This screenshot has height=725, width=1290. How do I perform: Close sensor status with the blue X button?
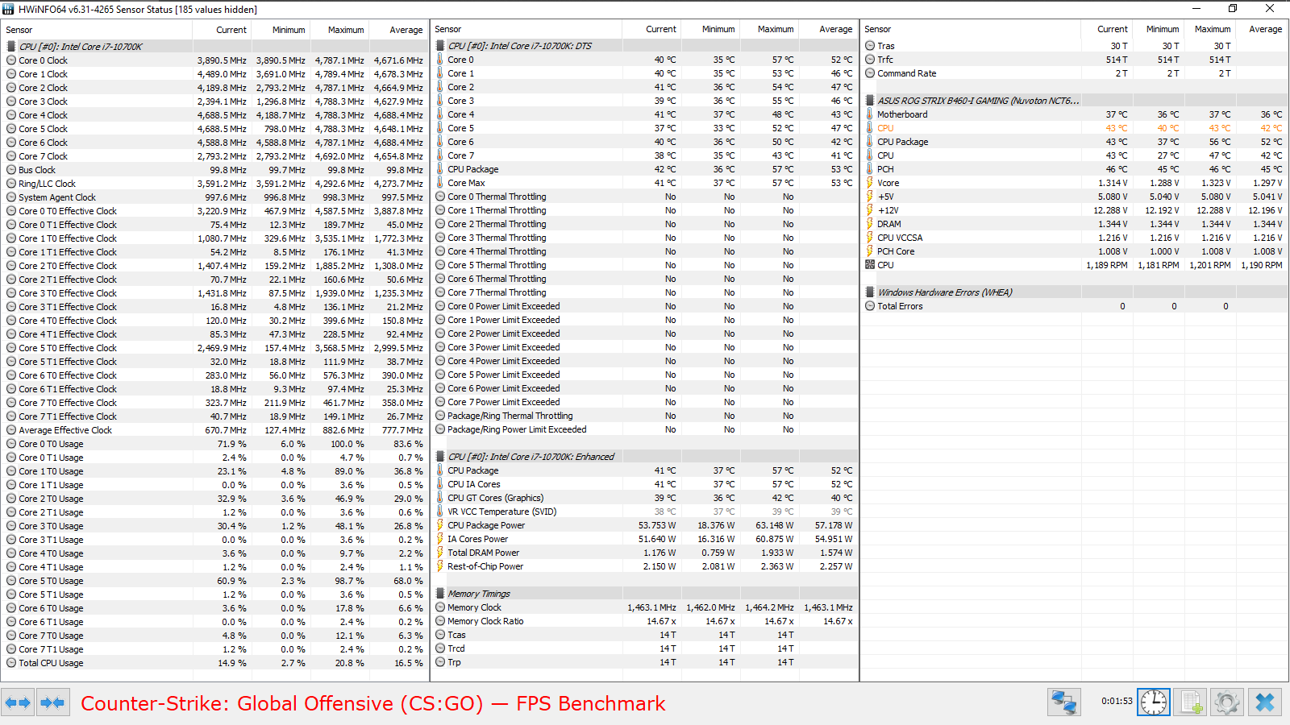click(x=1264, y=702)
